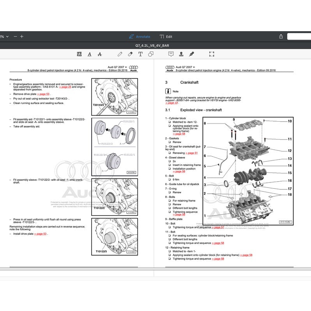Select the text highlight tool
Viewport: 311px width, 311px height.
pyautogui.click(x=80, y=54)
